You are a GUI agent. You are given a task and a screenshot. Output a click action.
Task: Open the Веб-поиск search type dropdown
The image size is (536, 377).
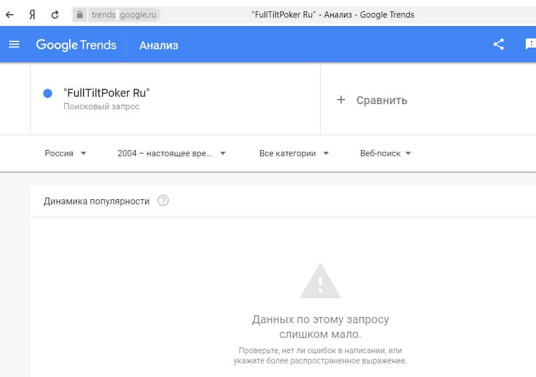[385, 153]
